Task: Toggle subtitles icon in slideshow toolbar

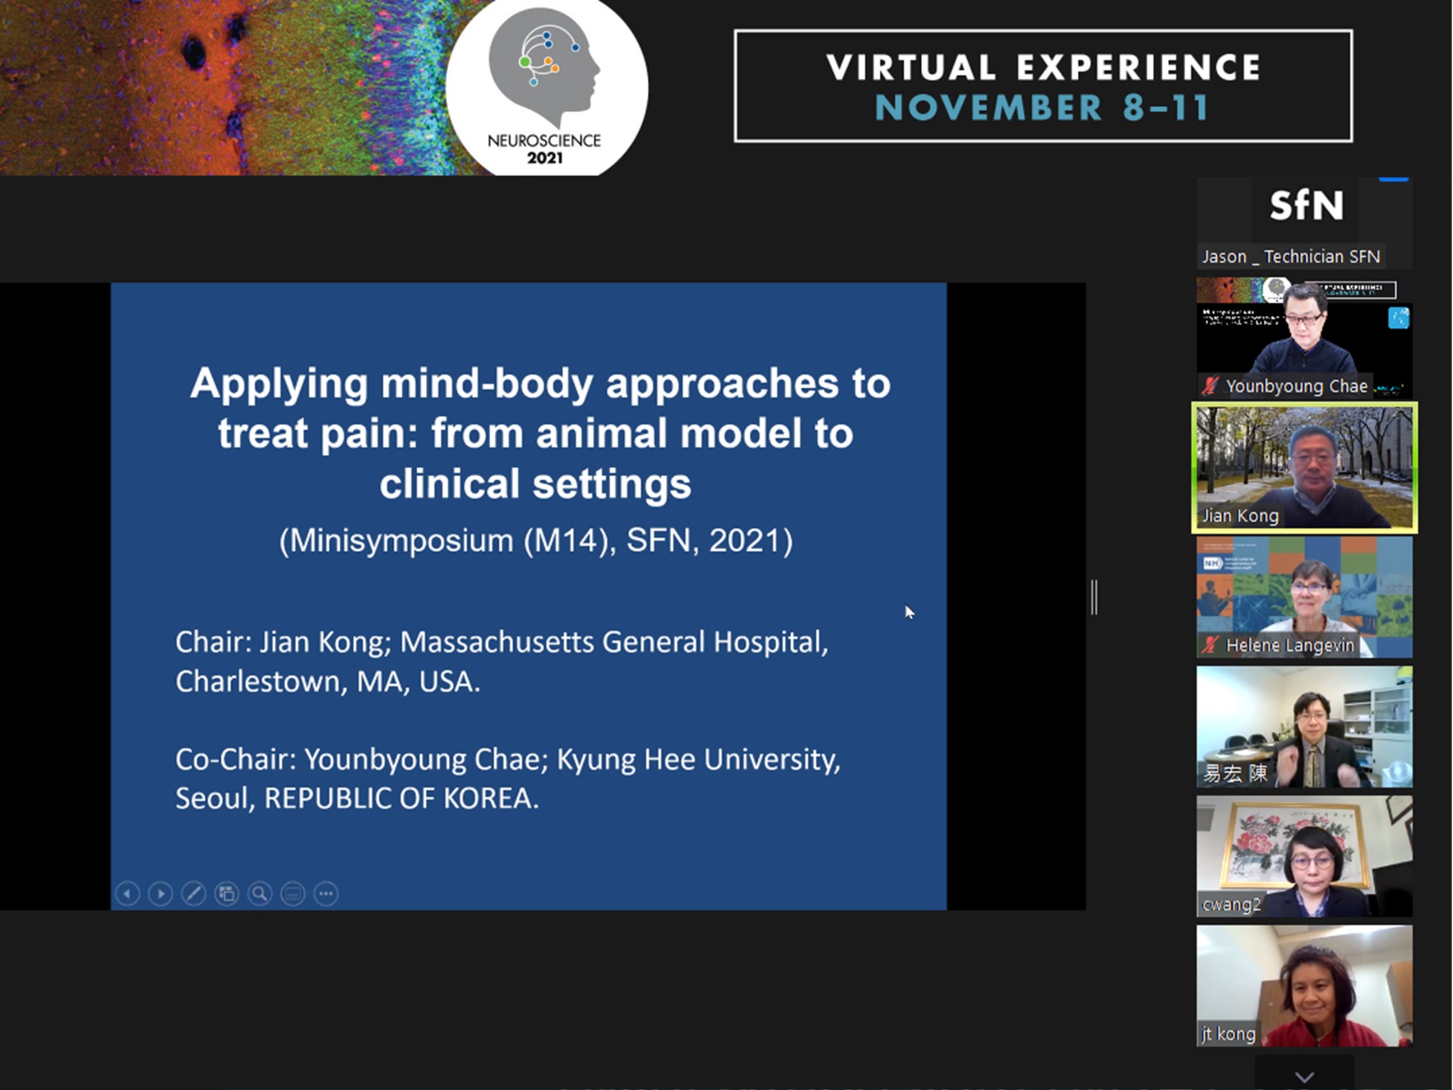Action: pos(293,893)
